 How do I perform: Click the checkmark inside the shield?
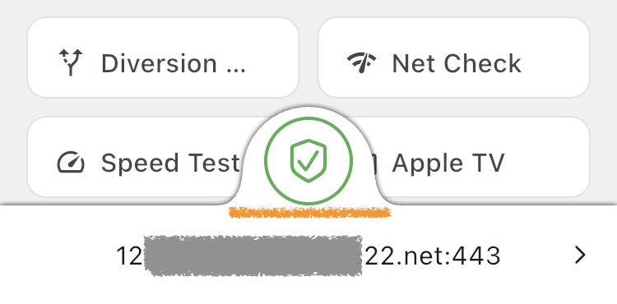tap(308, 162)
